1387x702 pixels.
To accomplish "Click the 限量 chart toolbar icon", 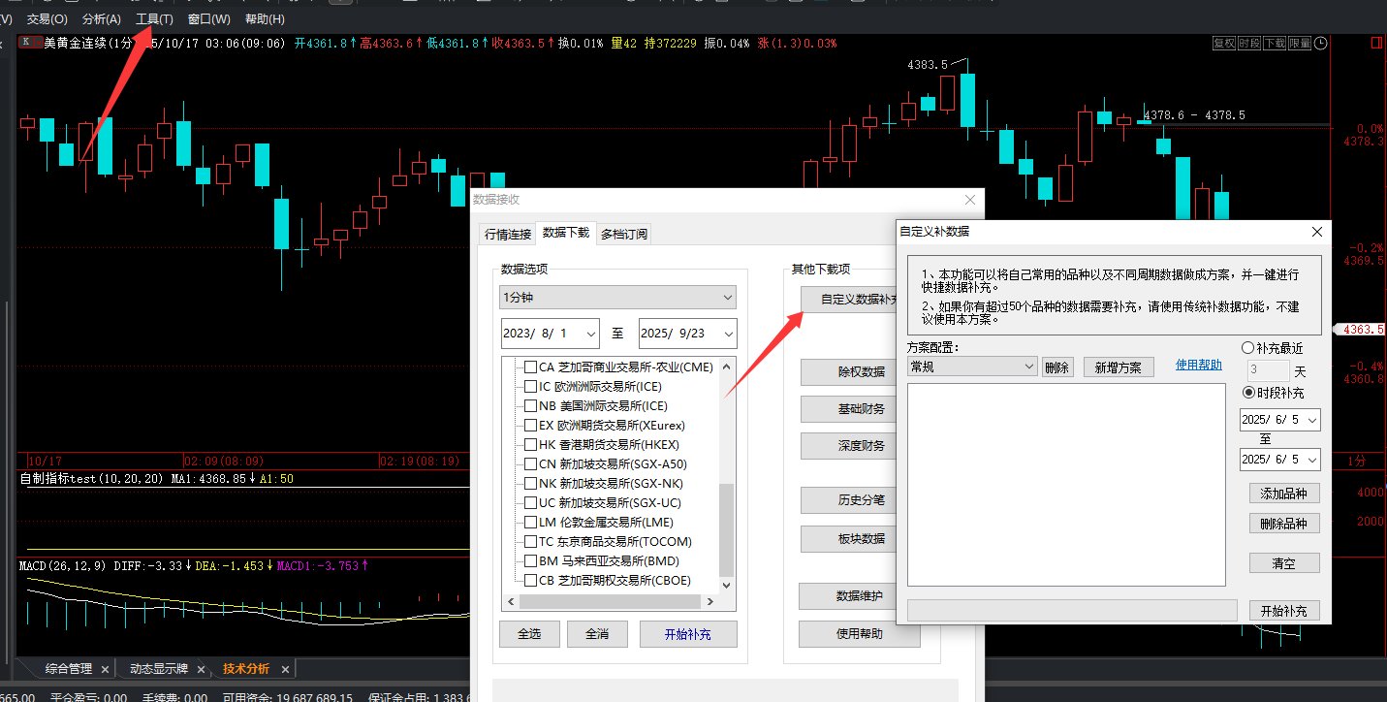I will tap(1300, 44).
